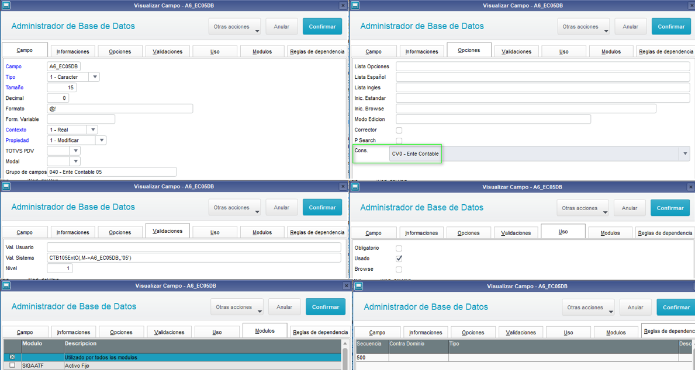This screenshot has height=370, width=695.
Task: Close the window showing the Campo tab
Action: point(343,5)
